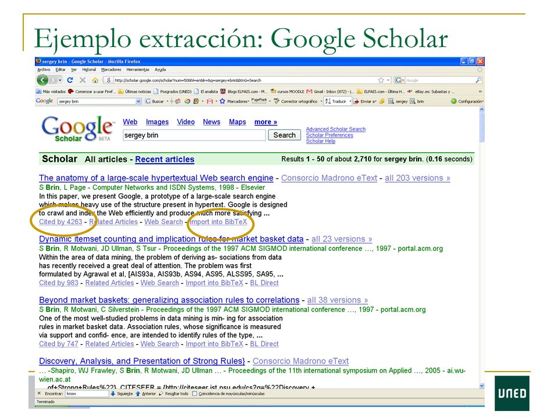
Task: Open the El analista bookmark
Action: click(206, 91)
